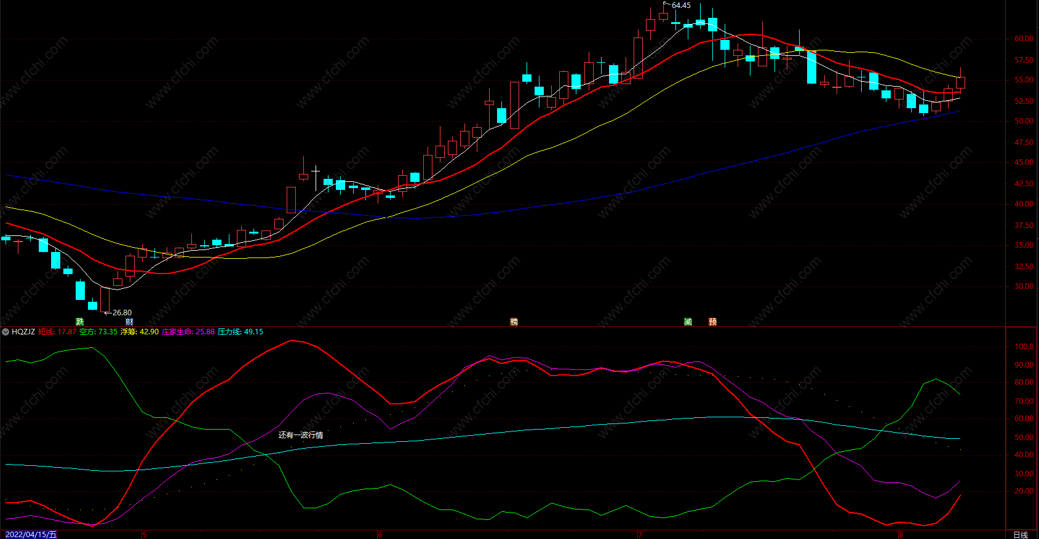Click the 空方 73.35 indicator value

(x=98, y=332)
